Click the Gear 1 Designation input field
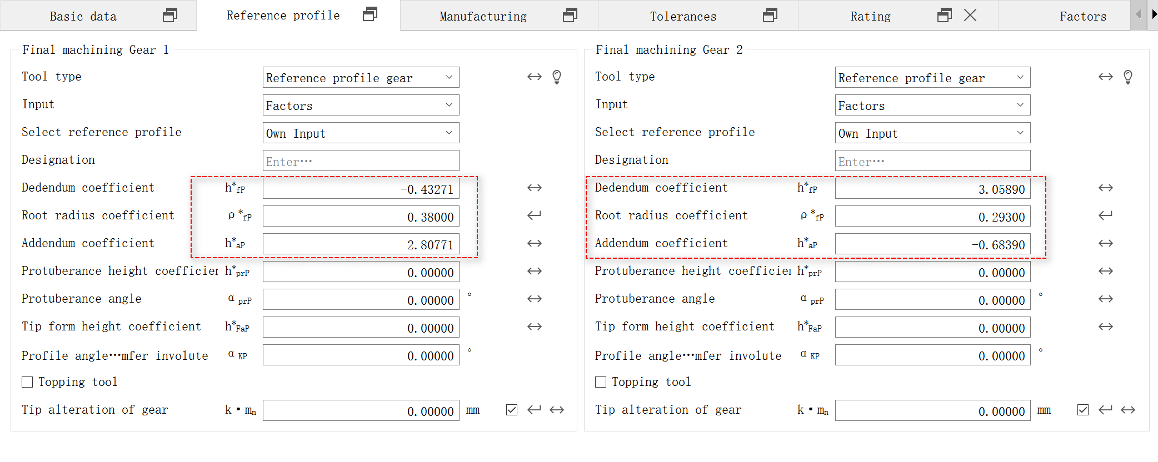 click(361, 161)
